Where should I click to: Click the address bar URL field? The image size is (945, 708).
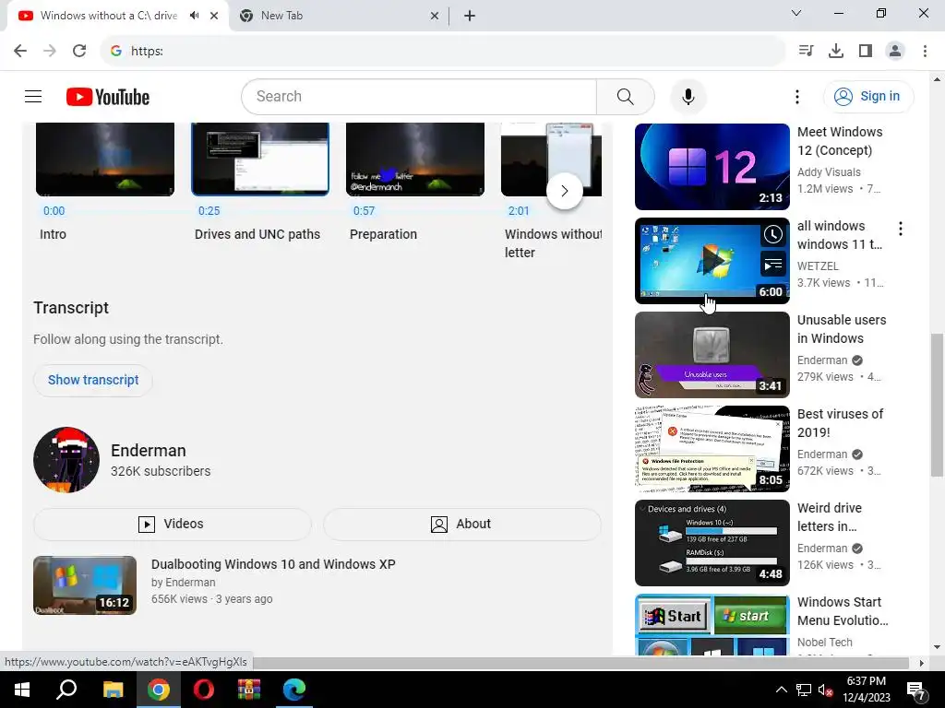tap(443, 51)
